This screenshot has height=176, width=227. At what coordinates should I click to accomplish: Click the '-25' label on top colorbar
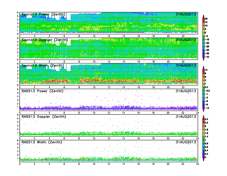[207, 47]
